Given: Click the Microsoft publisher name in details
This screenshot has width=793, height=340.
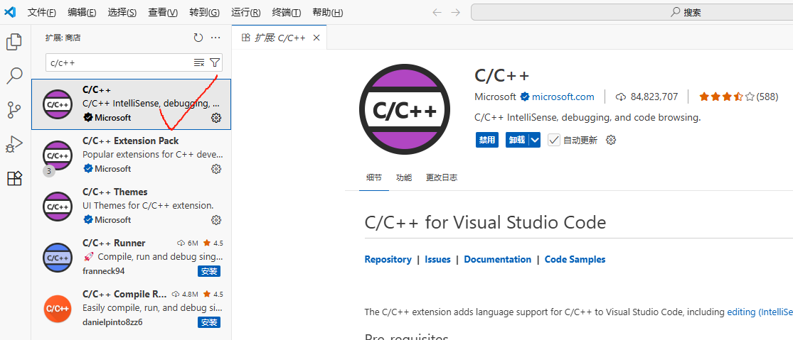Looking at the screenshot, I should click(495, 97).
